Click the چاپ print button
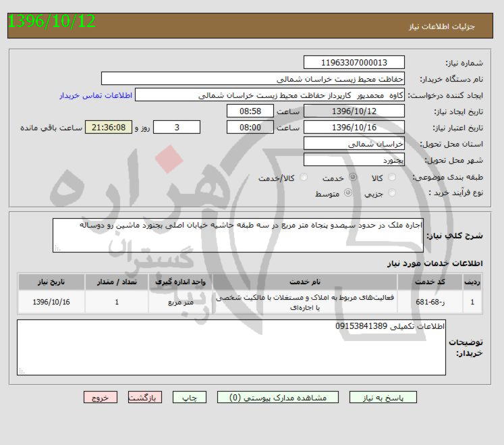Image resolution: width=504 pixels, height=445 pixels. click(x=190, y=397)
